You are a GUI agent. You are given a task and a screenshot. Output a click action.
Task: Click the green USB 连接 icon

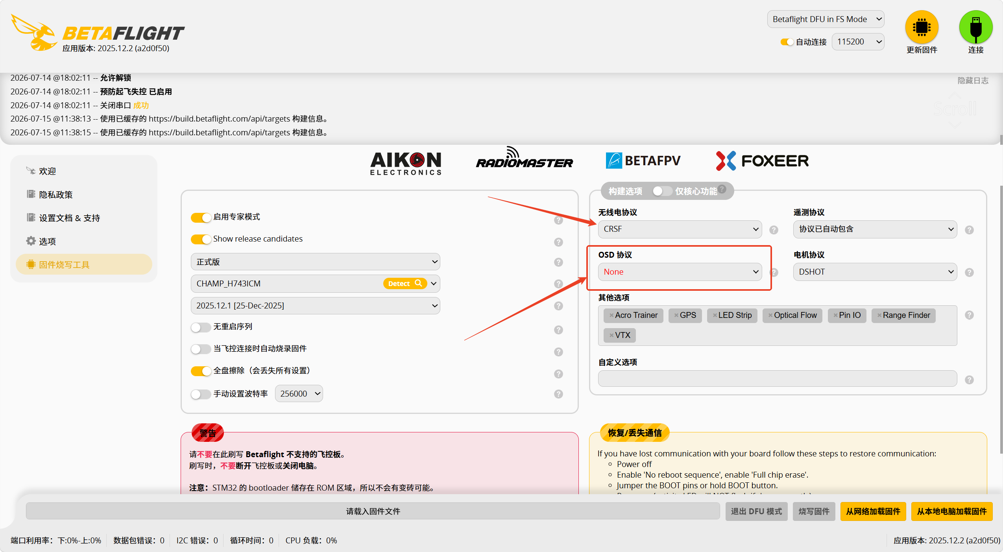(976, 27)
